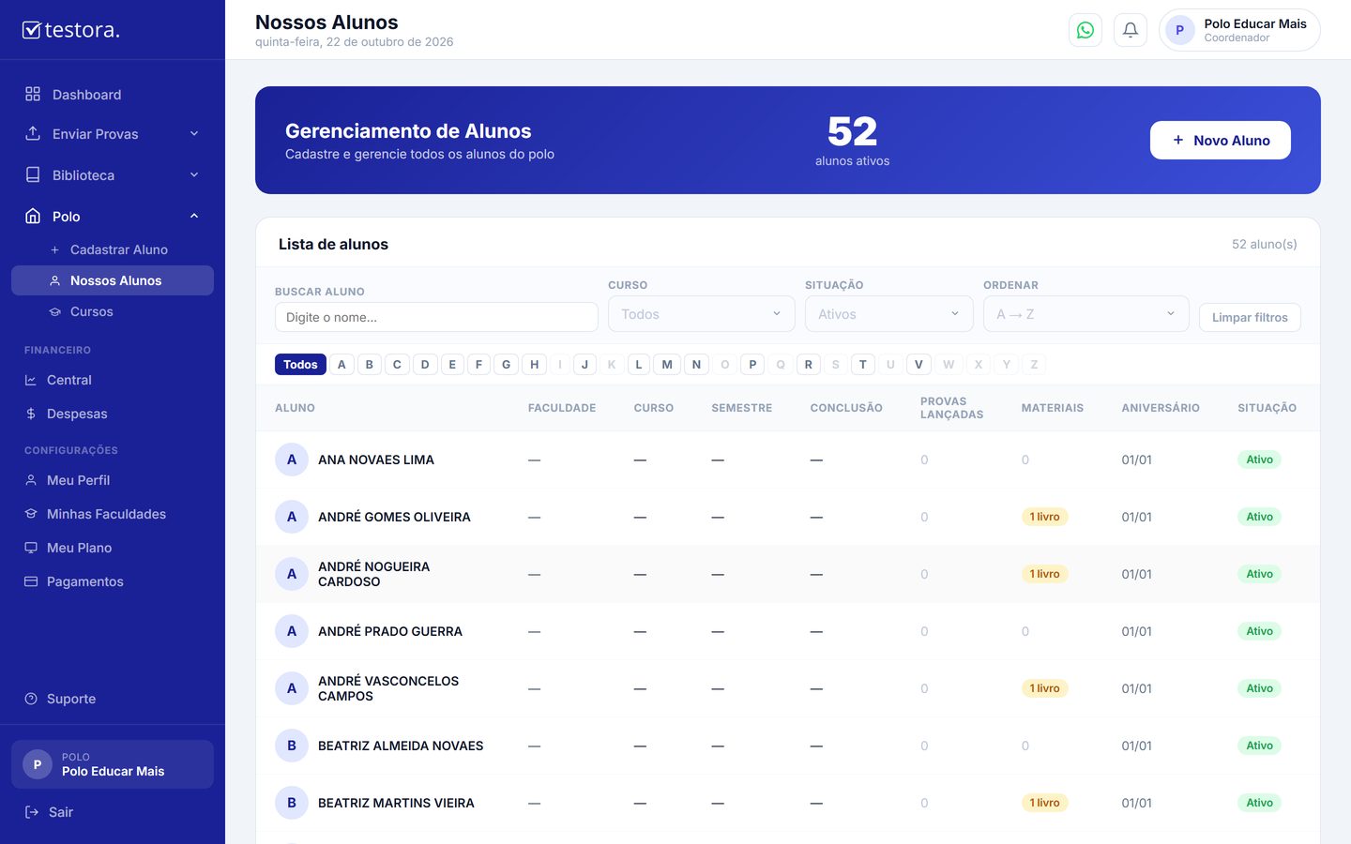The height and width of the screenshot is (844, 1351).
Task: Click the Polo house icon
Action: [33, 216]
